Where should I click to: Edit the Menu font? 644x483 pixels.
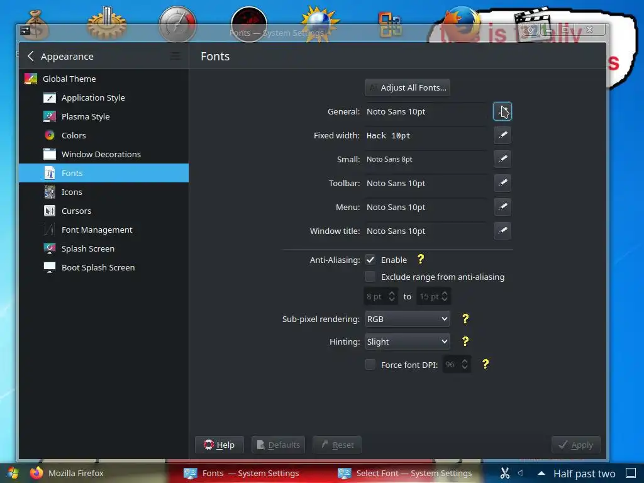[x=502, y=206]
